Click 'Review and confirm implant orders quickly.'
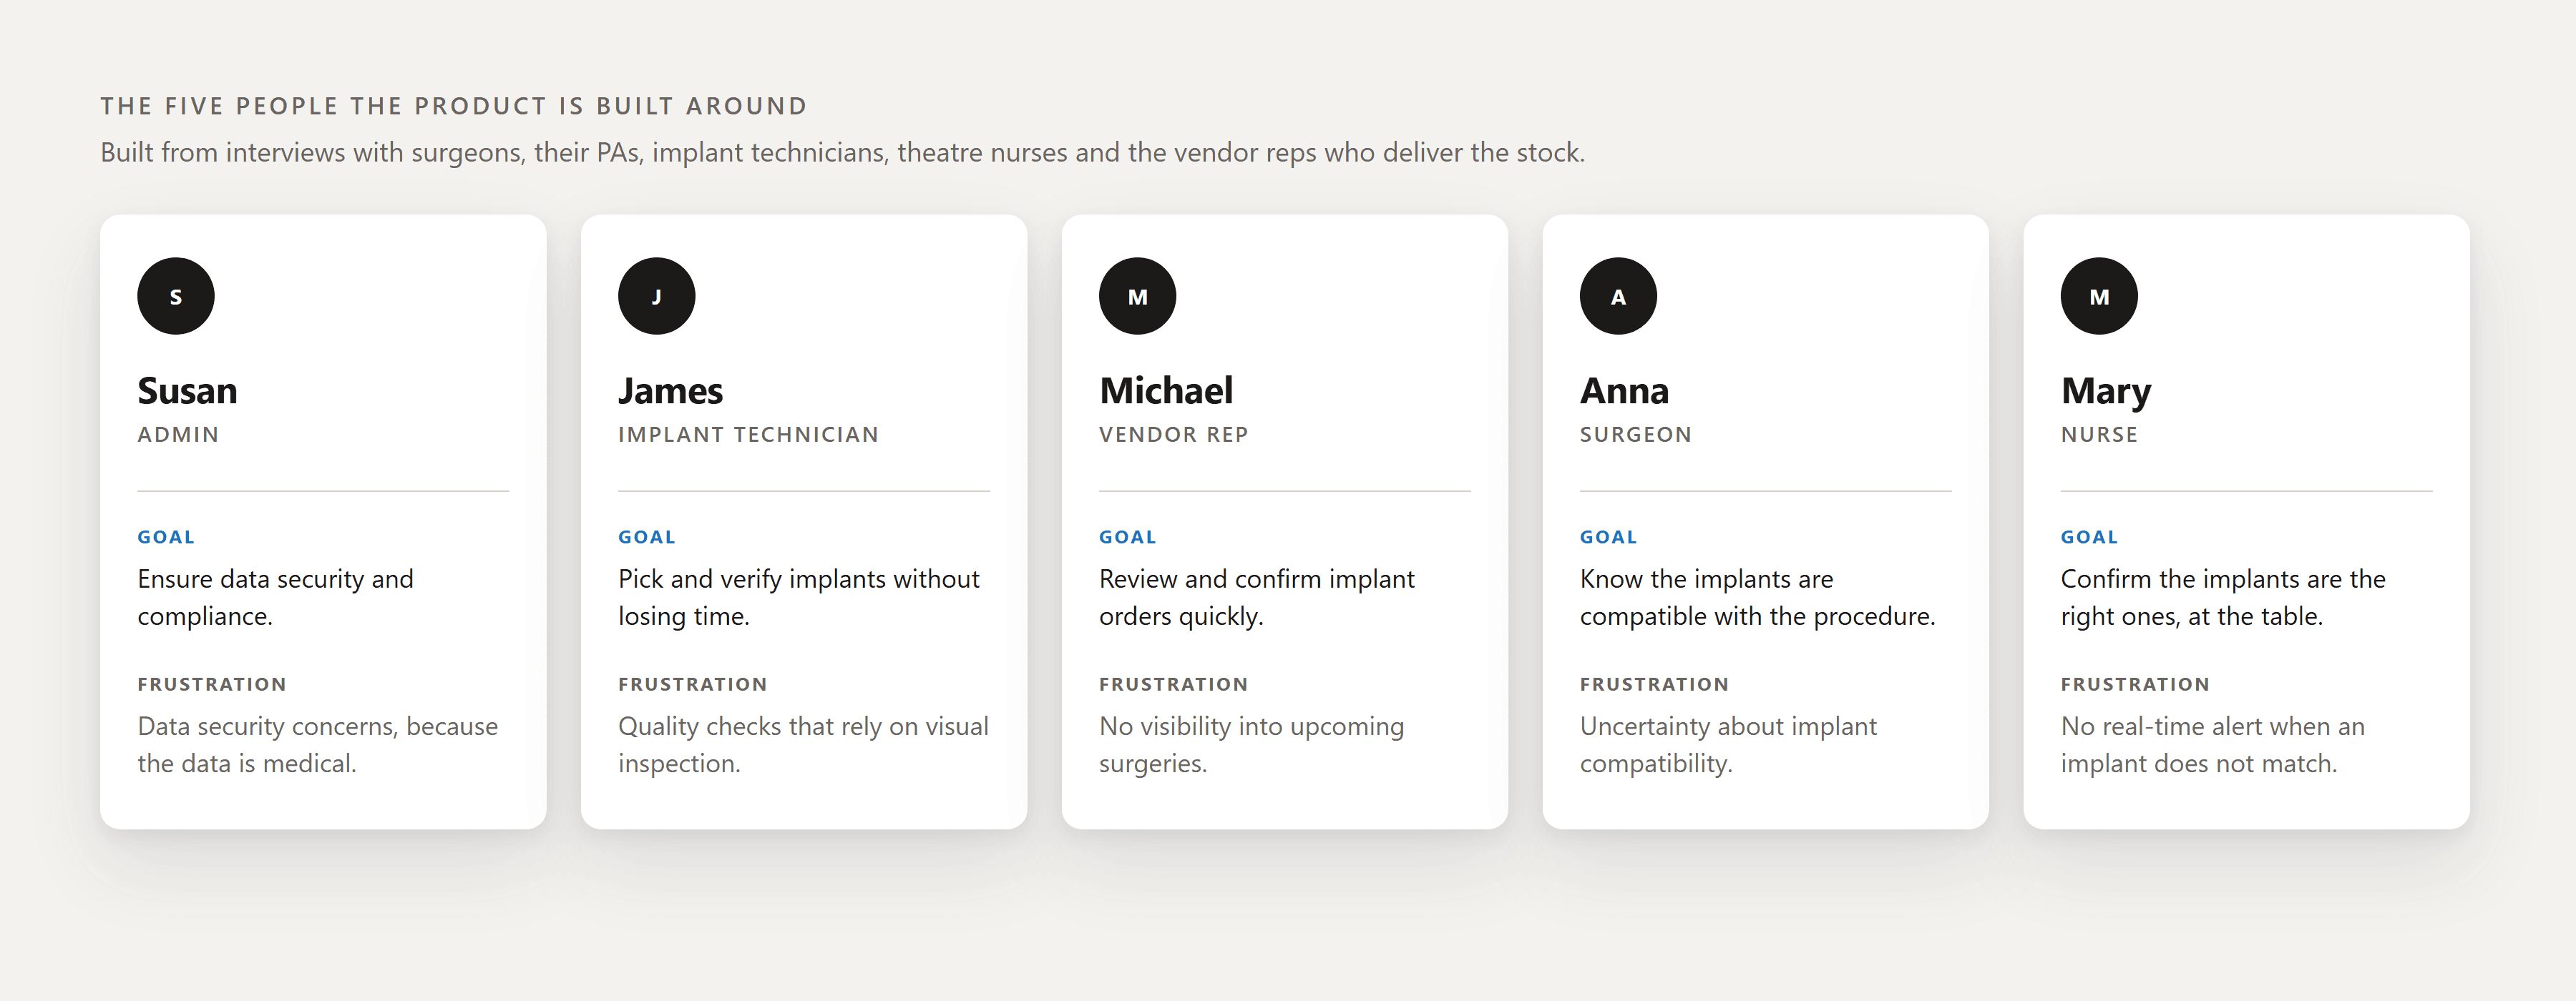The height and width of the screenshot is (1001, 2576). coord(1257,598)
